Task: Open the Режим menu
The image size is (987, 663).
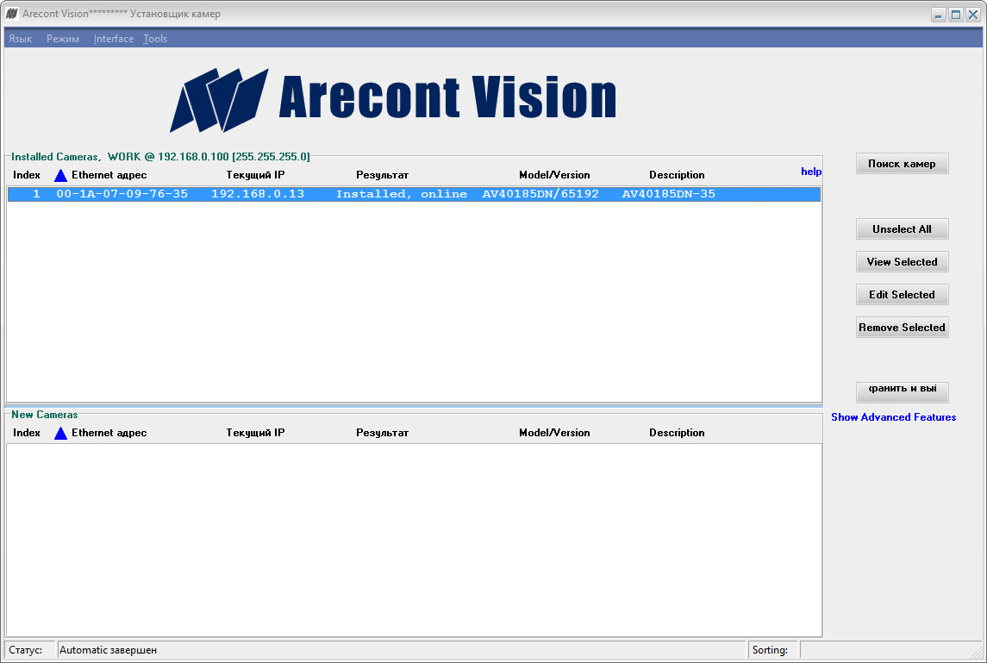Action: pos(63,39)
